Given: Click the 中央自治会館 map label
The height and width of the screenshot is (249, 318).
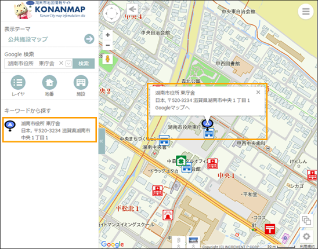Looking at the screenshot, I should click(x=156, y=32).
